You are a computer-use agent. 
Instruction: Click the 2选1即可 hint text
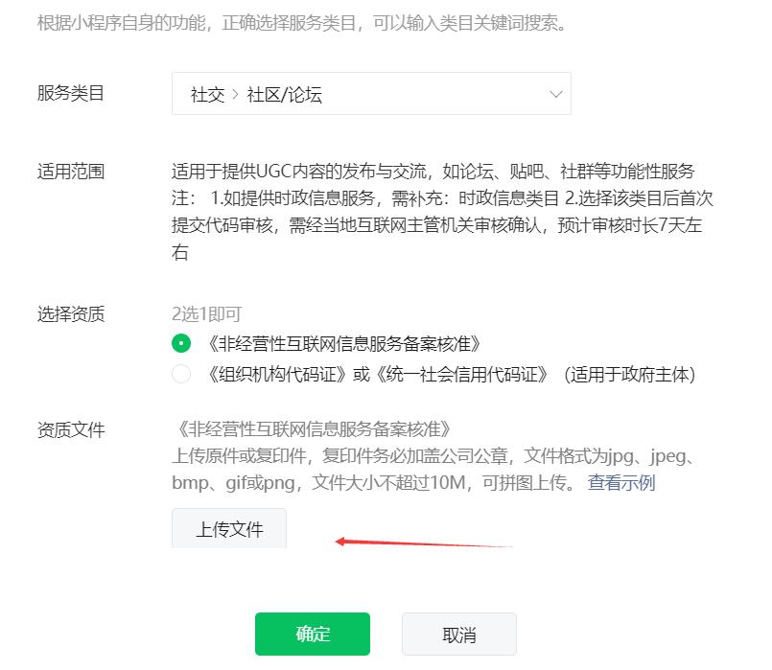(206, 313)
